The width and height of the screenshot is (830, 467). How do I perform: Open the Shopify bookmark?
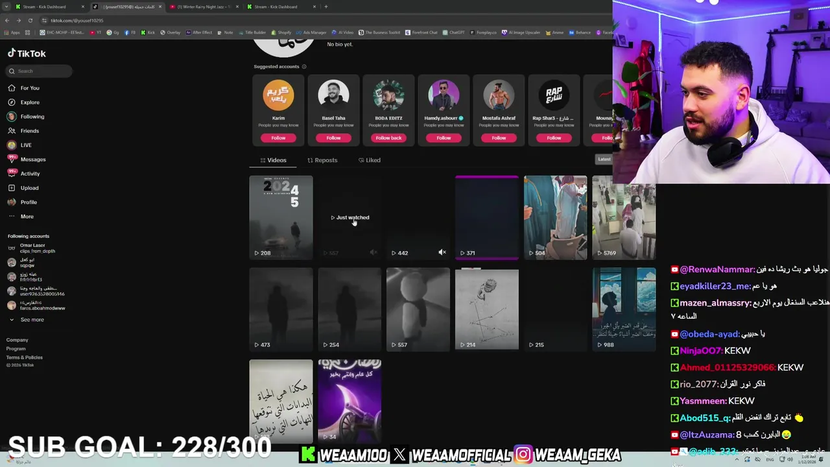click(281, 32)
